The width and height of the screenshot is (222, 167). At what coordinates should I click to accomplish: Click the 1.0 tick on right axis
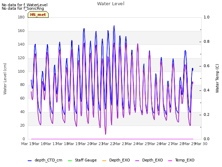[206, 17]
